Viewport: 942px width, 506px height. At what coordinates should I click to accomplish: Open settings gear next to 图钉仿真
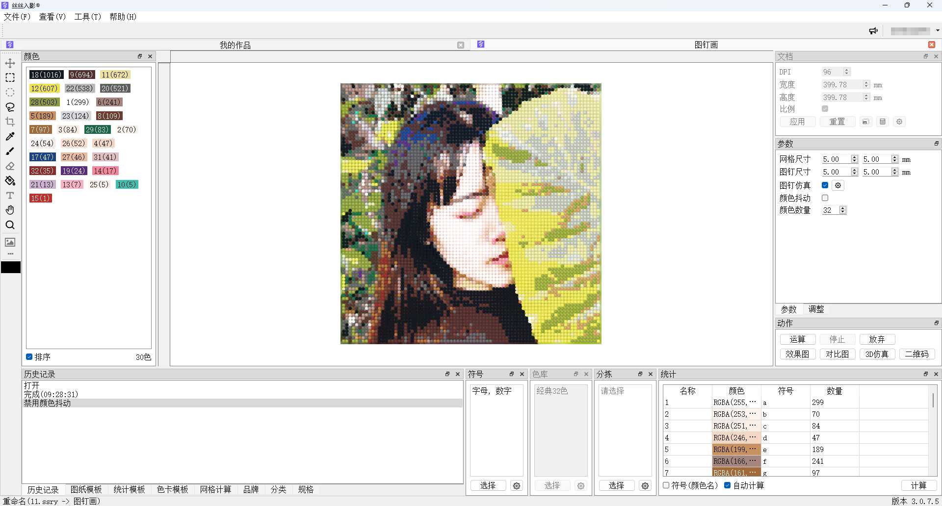click(838, 185)
